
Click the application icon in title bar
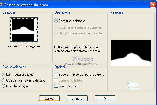coord(1,5)
